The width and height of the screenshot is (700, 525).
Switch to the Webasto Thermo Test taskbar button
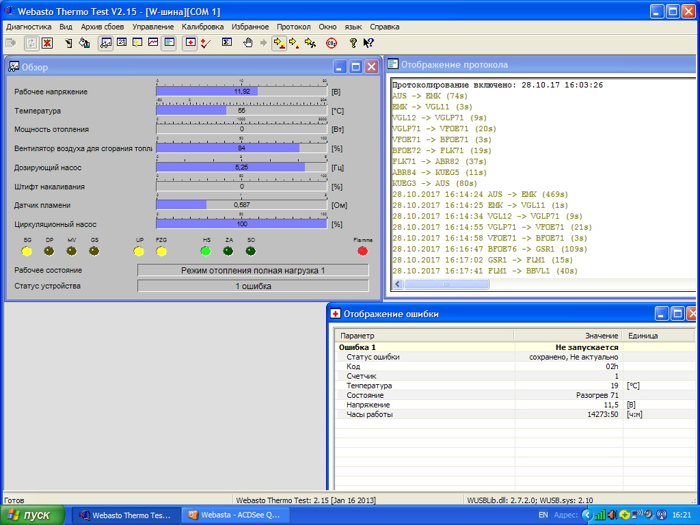click(x=126, y=515)
